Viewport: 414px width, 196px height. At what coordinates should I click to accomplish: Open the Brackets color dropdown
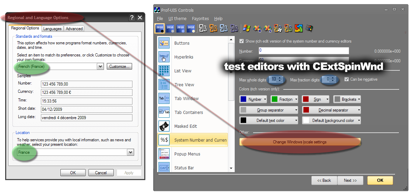coord(347,99)
